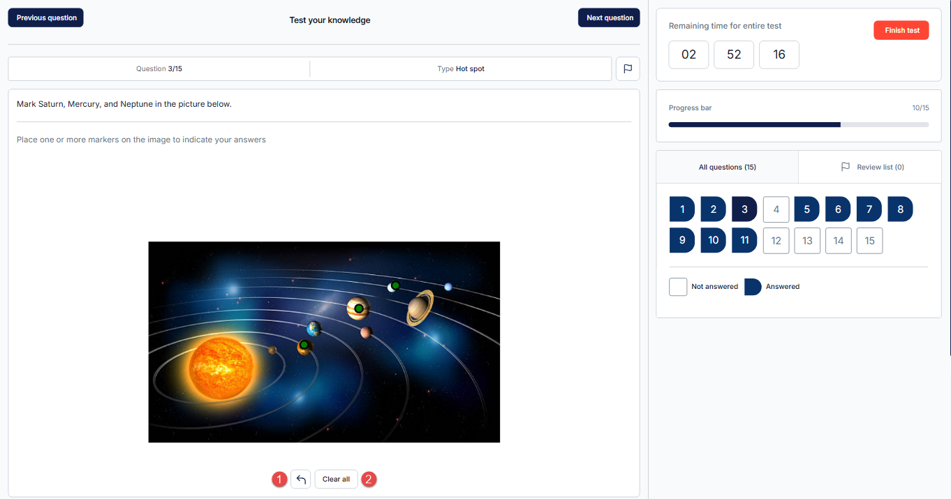This screenshot has width=951, height=499.
Task: Click the green marker on Jupiter
Action: pos(359,308)
